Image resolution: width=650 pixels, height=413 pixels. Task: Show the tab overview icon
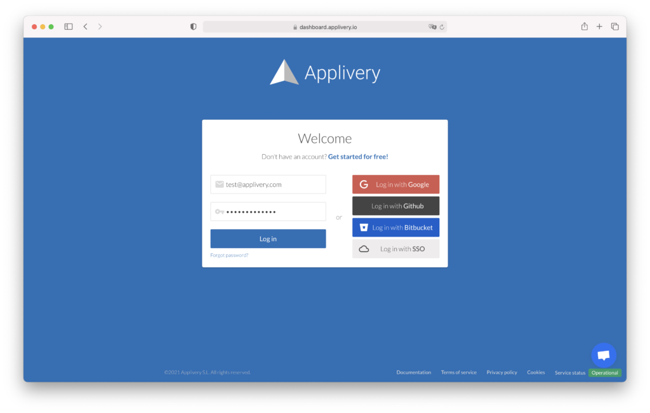614,27
